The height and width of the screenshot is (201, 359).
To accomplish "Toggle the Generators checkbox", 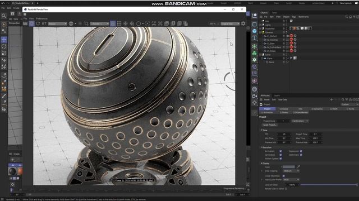I will (280, 155).
